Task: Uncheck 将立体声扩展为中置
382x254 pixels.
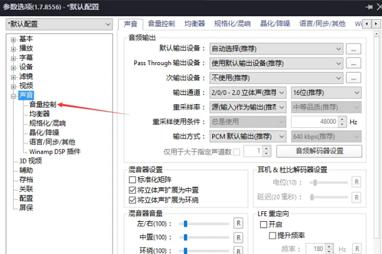Action: 132,190
